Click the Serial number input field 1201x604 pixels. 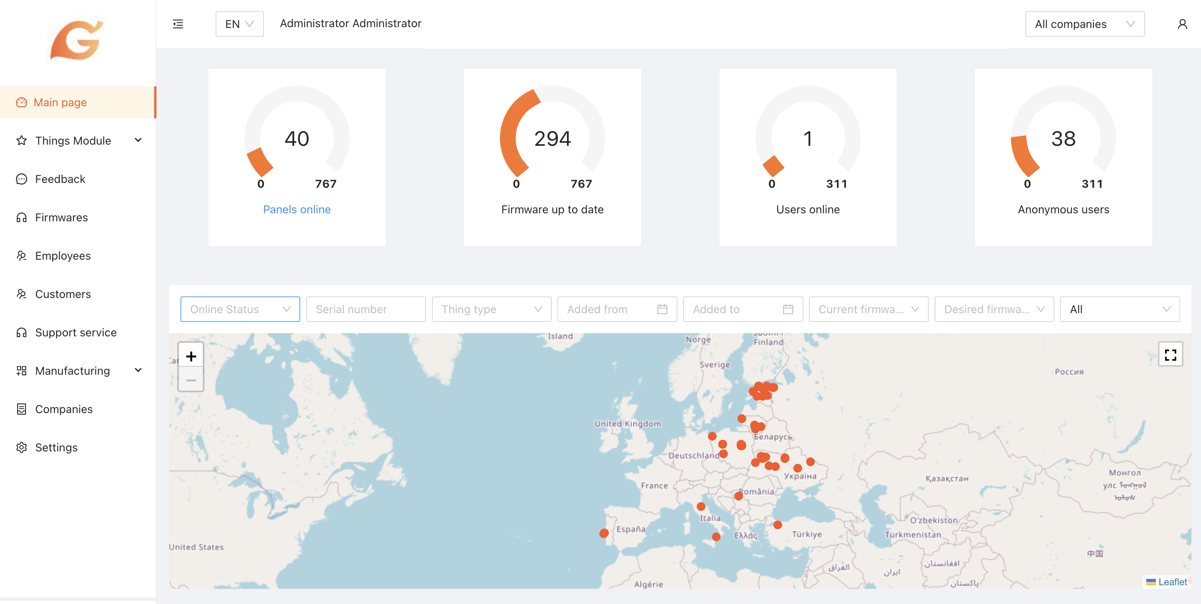click(x=365, y=309)
